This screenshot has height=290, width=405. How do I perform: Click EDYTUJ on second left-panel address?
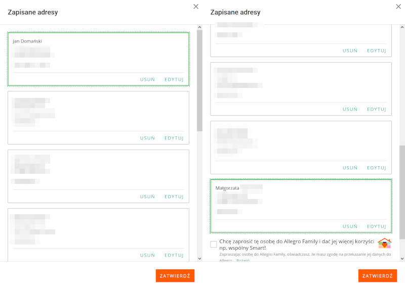(x=174, y=138)
